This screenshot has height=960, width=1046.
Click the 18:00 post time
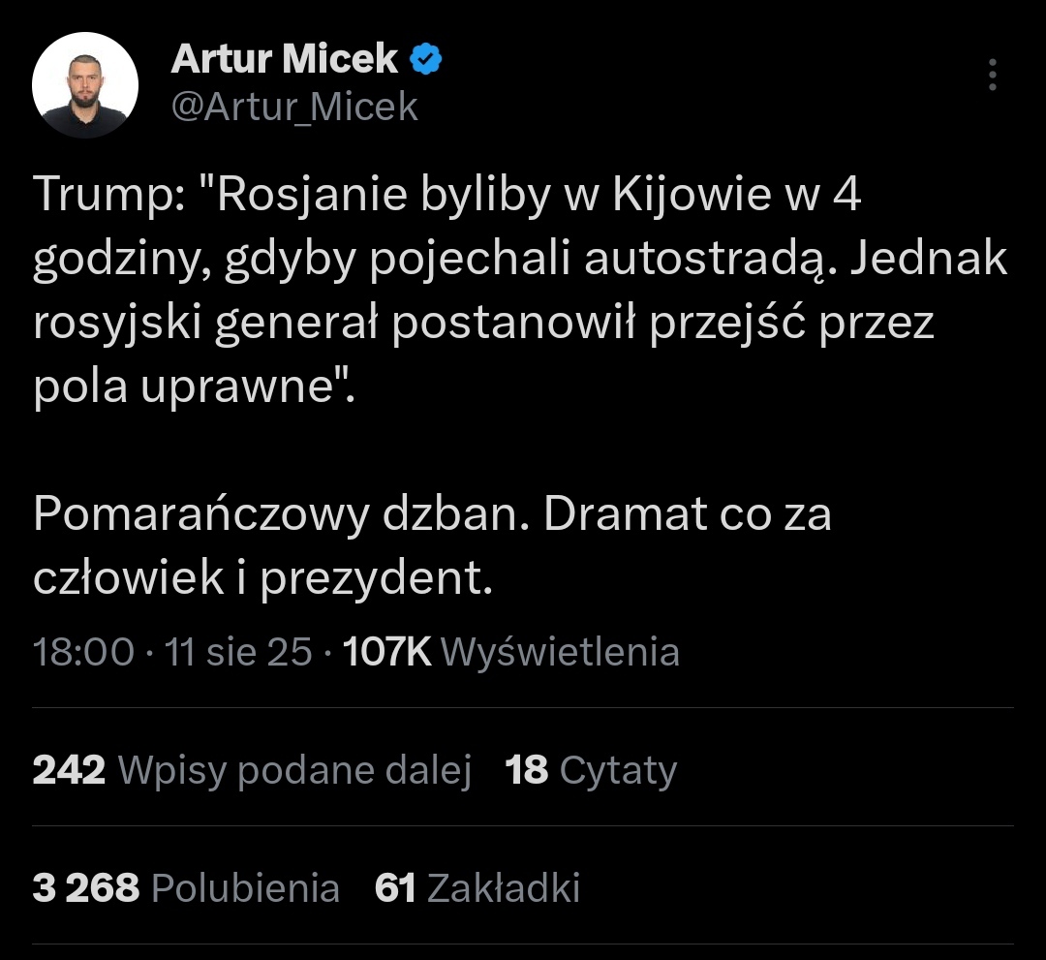pos(83,652)
